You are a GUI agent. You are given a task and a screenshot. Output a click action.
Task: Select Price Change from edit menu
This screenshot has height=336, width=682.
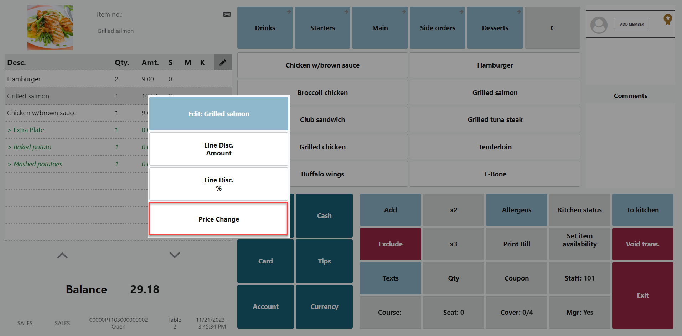click(x=218, y=219)
